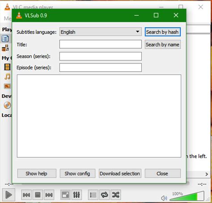Open the Subtitles language dropdown
This screenshot has height=203, width=212.
pos(100,32)
